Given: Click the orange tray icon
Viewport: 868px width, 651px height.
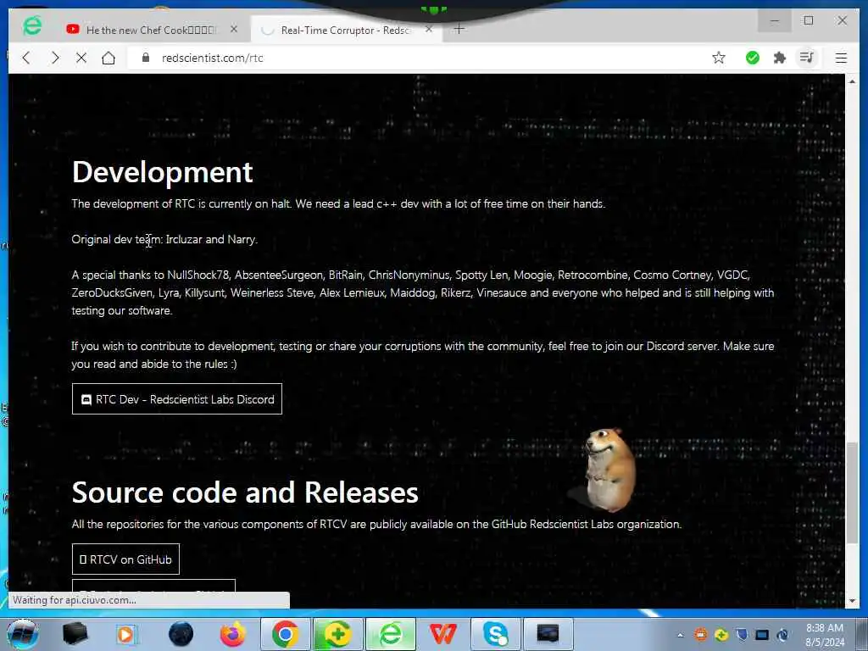Looking at the screenshot, I should click(701, 635).
